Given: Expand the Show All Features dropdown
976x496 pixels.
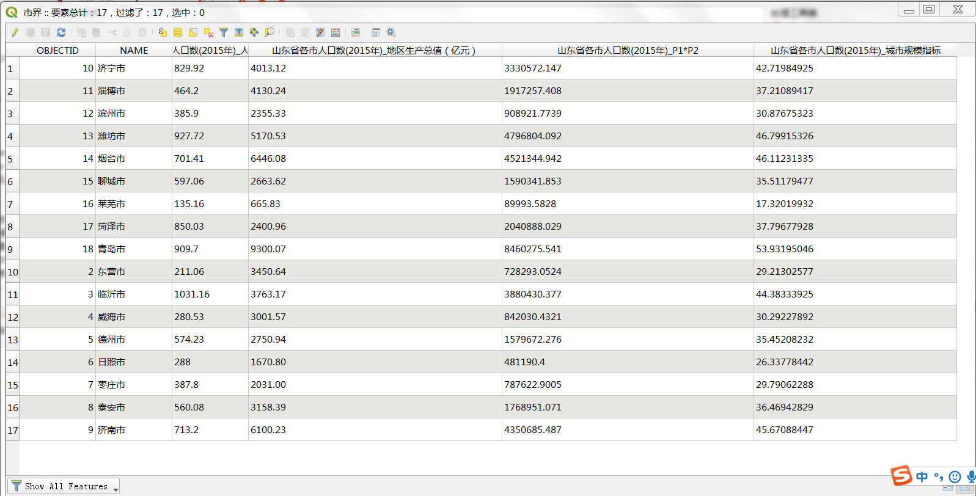Looking at the screenshot, I should [115, 487].
